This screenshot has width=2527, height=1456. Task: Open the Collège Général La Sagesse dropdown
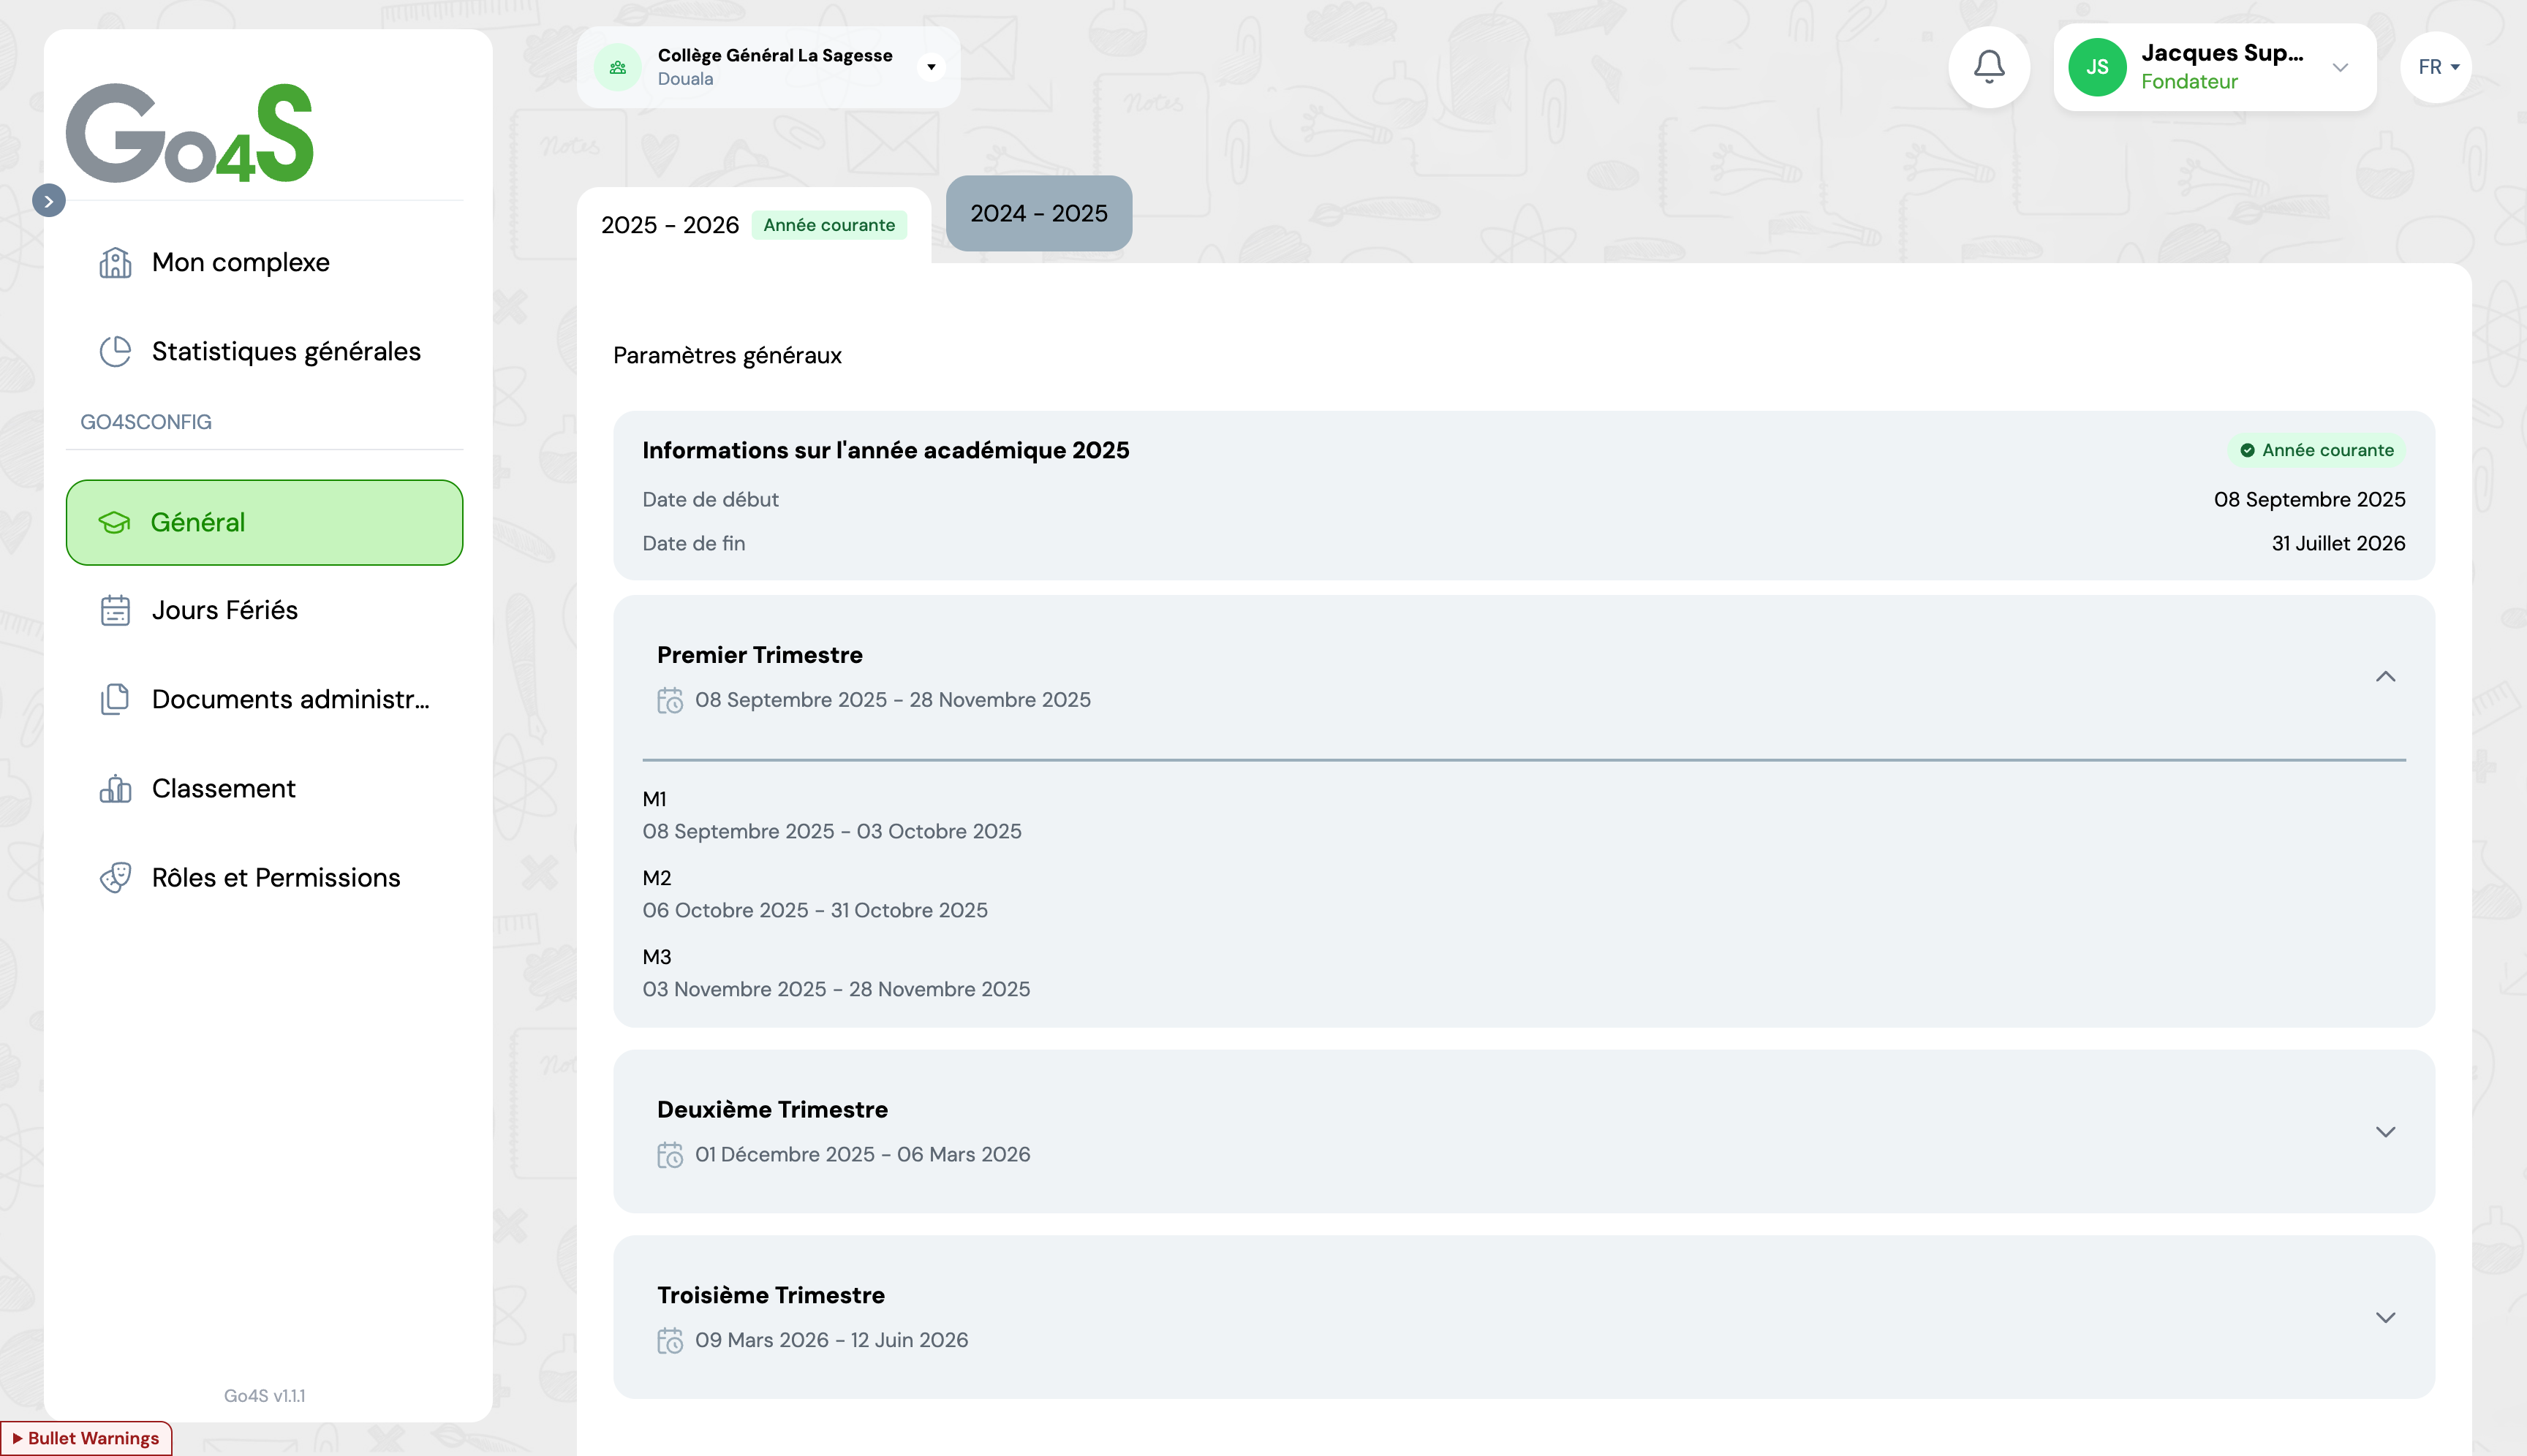[x=930, y=67]
